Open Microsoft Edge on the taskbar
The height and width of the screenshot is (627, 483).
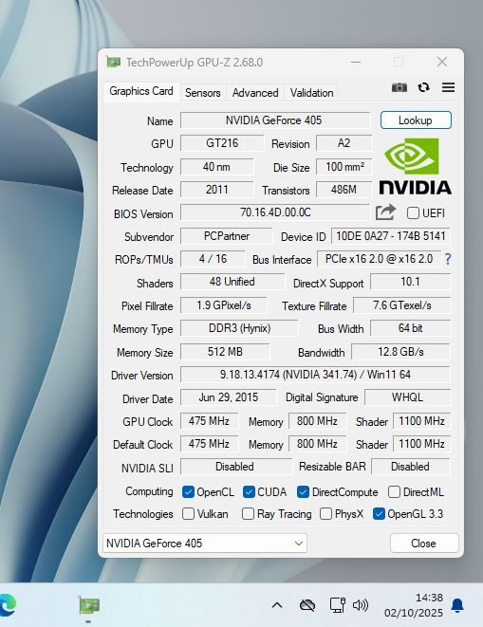coord(8,605)
